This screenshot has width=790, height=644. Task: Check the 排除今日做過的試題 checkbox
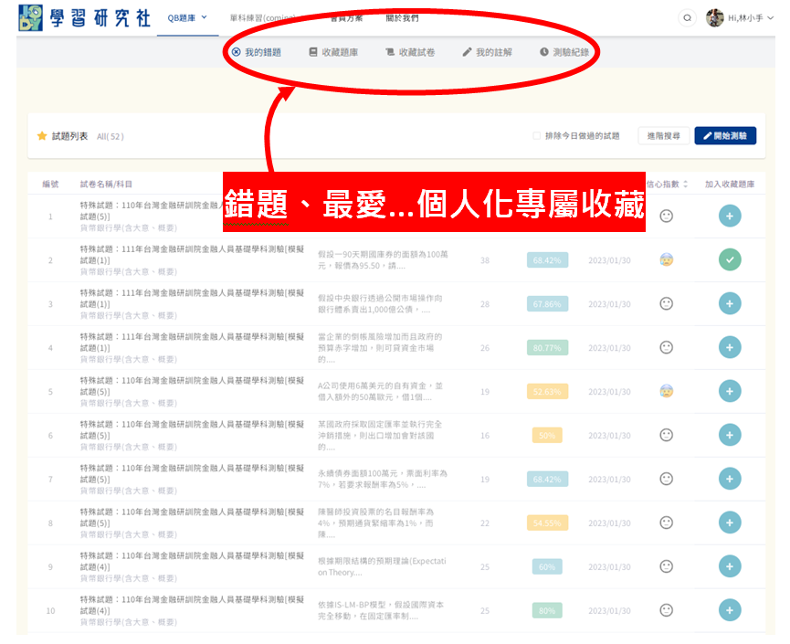coord(537,136)
